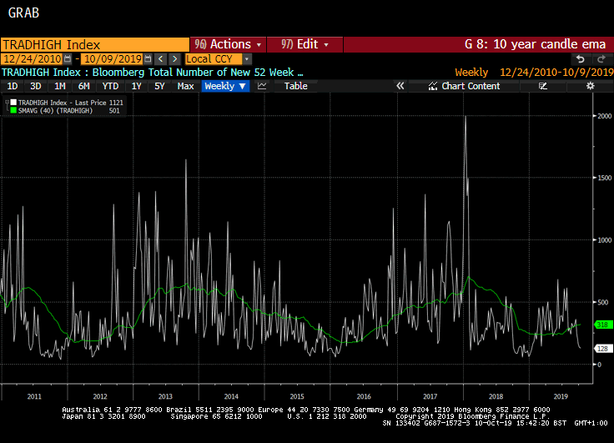
Task: Select the 1Y range tab
Action: (x=136, y=86)
